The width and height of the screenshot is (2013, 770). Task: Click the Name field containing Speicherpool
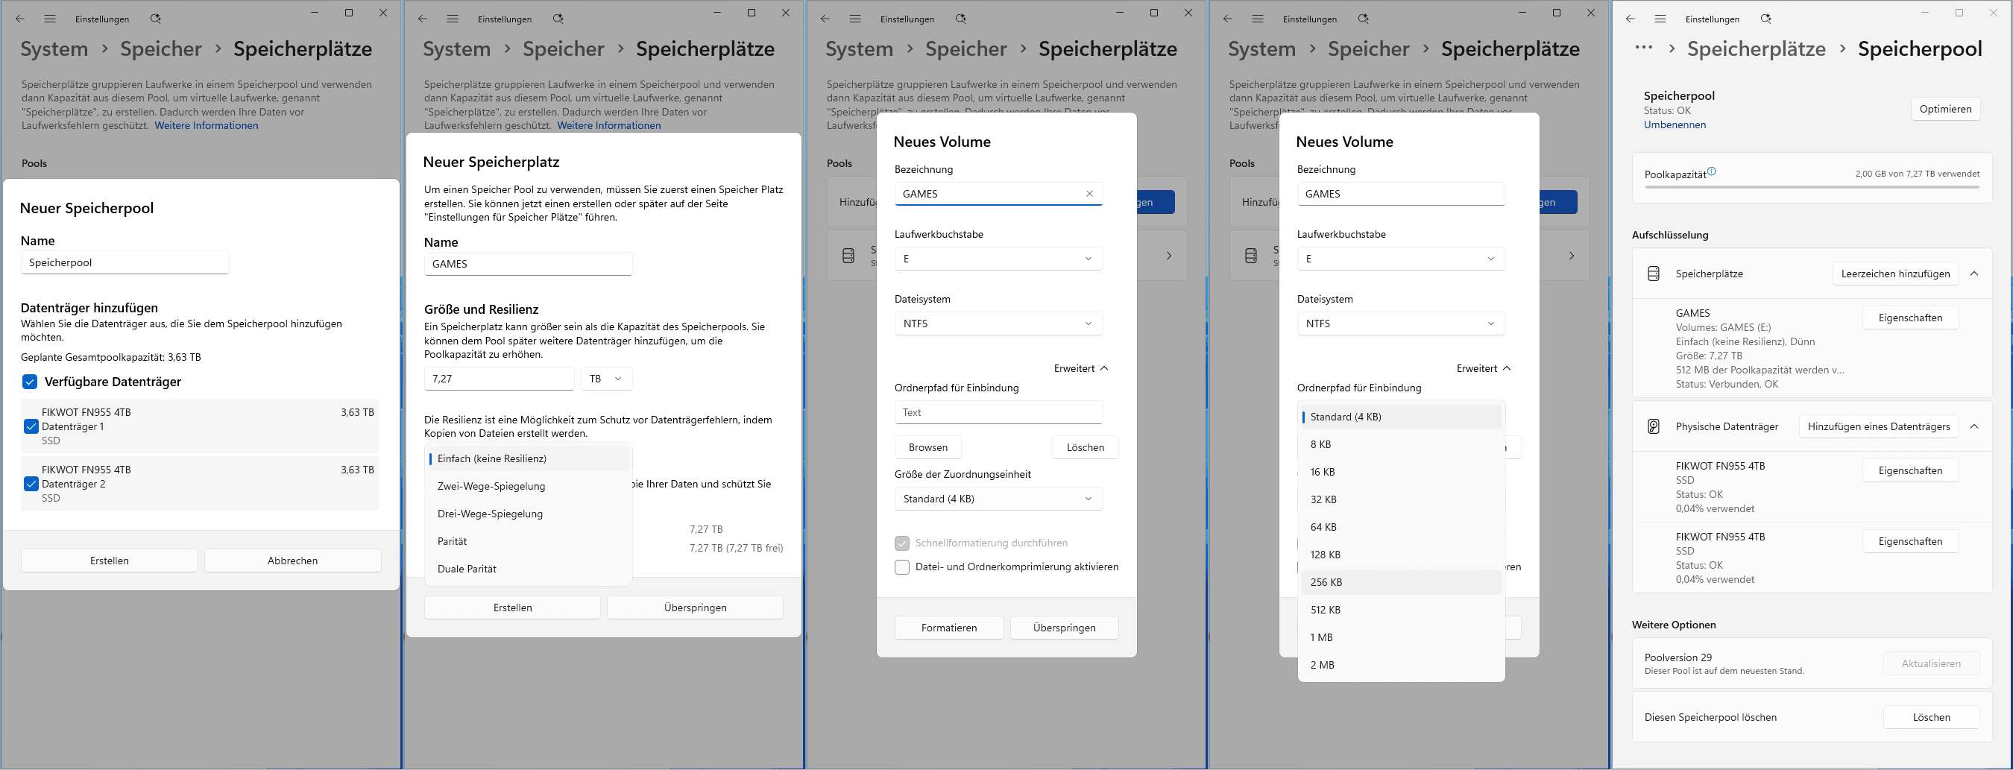coord(125,262)
